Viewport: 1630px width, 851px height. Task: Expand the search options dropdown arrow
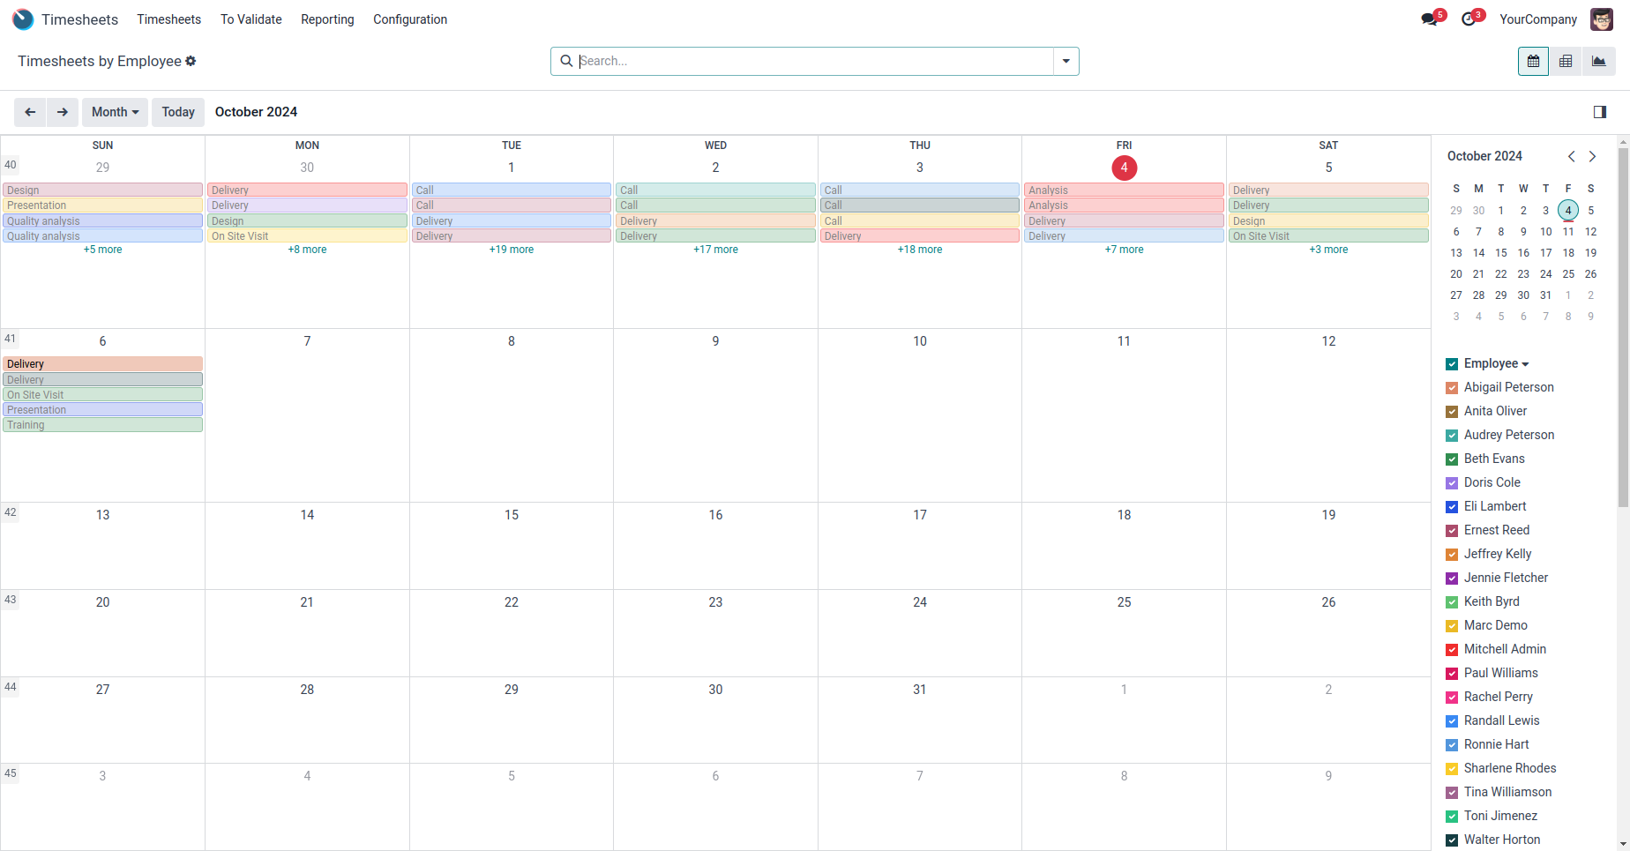click(x=1066, y=61)
